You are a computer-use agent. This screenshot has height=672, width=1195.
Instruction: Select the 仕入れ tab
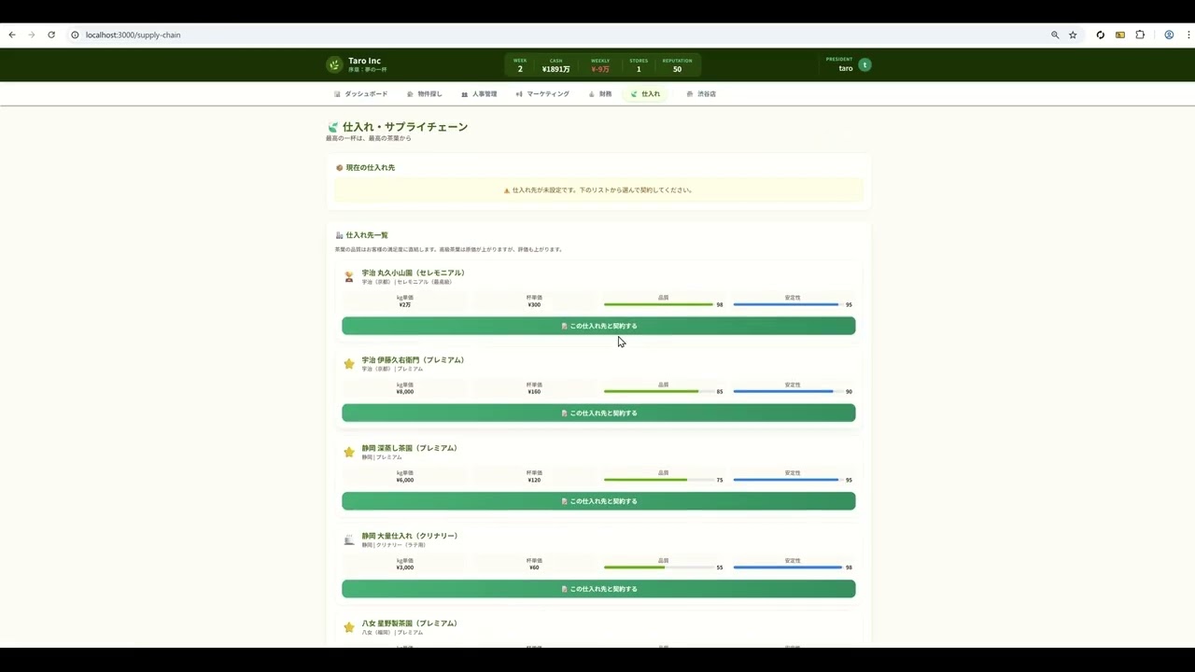point(645,94)
